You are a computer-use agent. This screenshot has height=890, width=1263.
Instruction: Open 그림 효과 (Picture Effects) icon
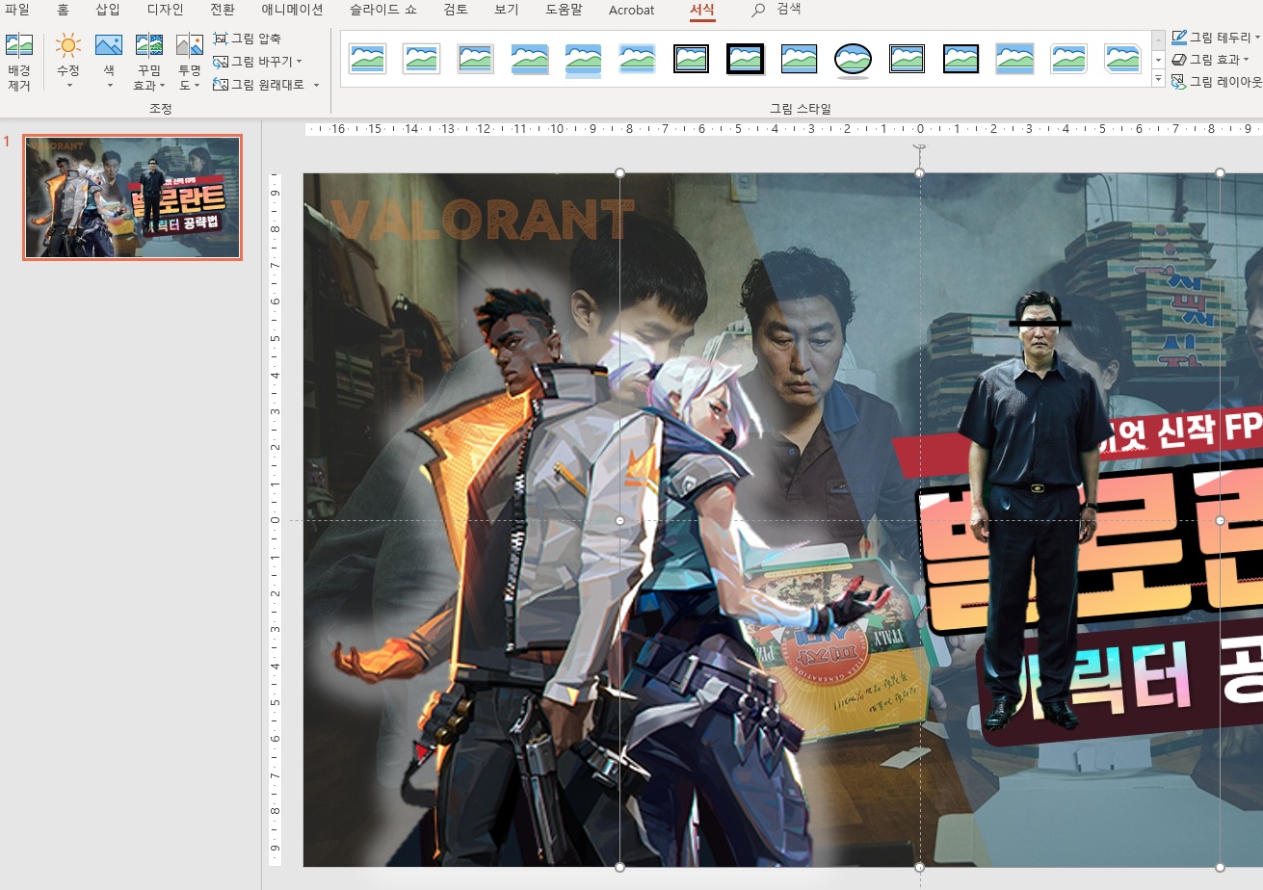(1179, 60)
